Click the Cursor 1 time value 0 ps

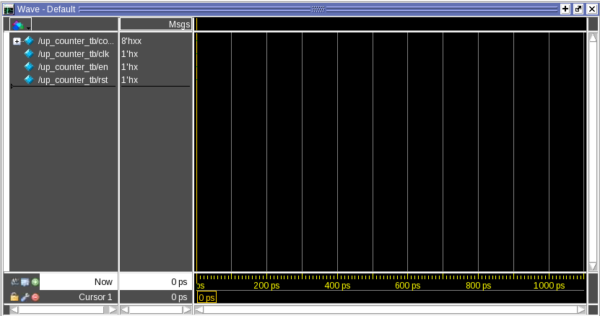tap(179, 297)
